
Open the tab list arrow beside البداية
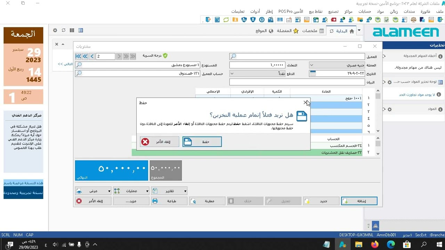pos(359,31)
